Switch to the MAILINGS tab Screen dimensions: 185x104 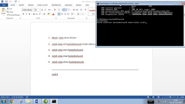coord(69,5)
